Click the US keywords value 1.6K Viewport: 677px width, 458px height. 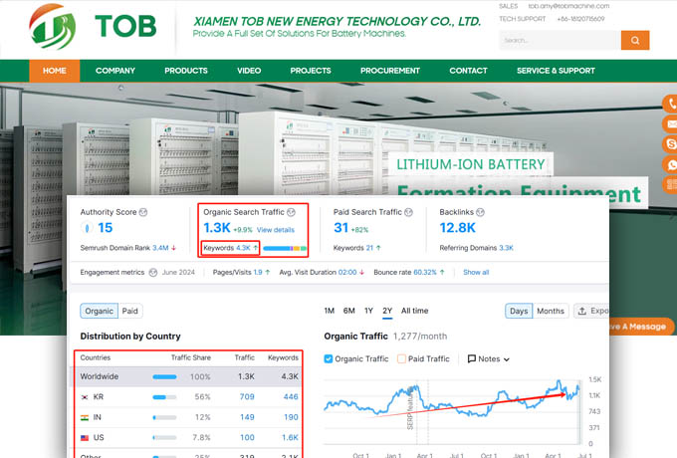pos(290,438)
